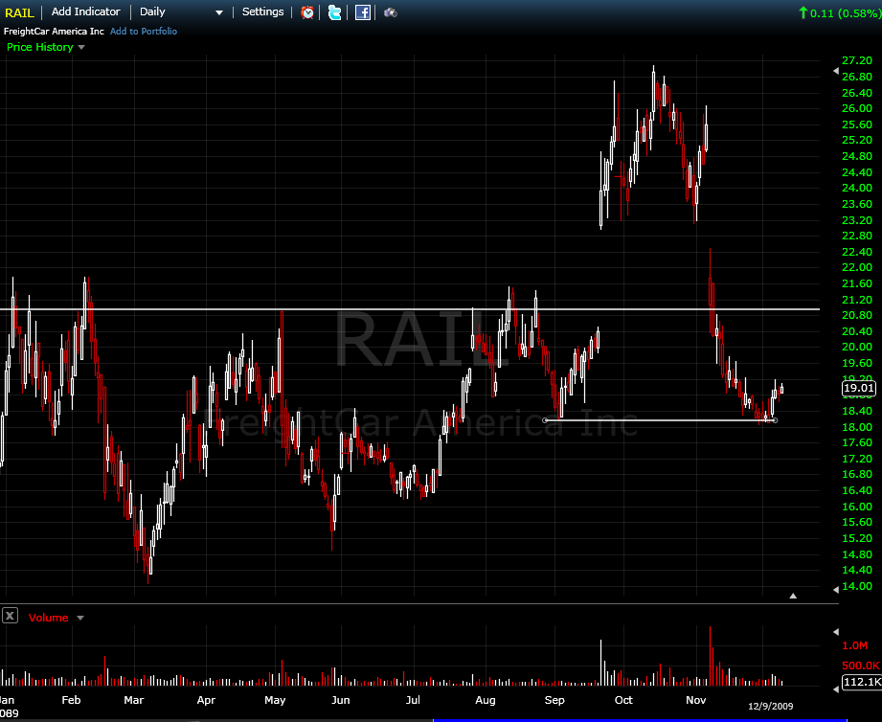Click the 1.0M volume axis label
The image size is (882, 722).
(x=855, y=645)
